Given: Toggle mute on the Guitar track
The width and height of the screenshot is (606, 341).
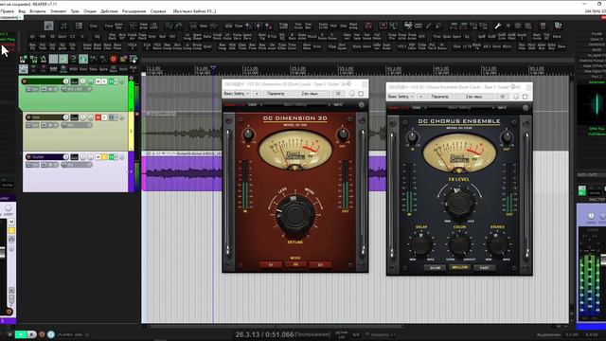Looking at the screenshot, I should [98, 157].
